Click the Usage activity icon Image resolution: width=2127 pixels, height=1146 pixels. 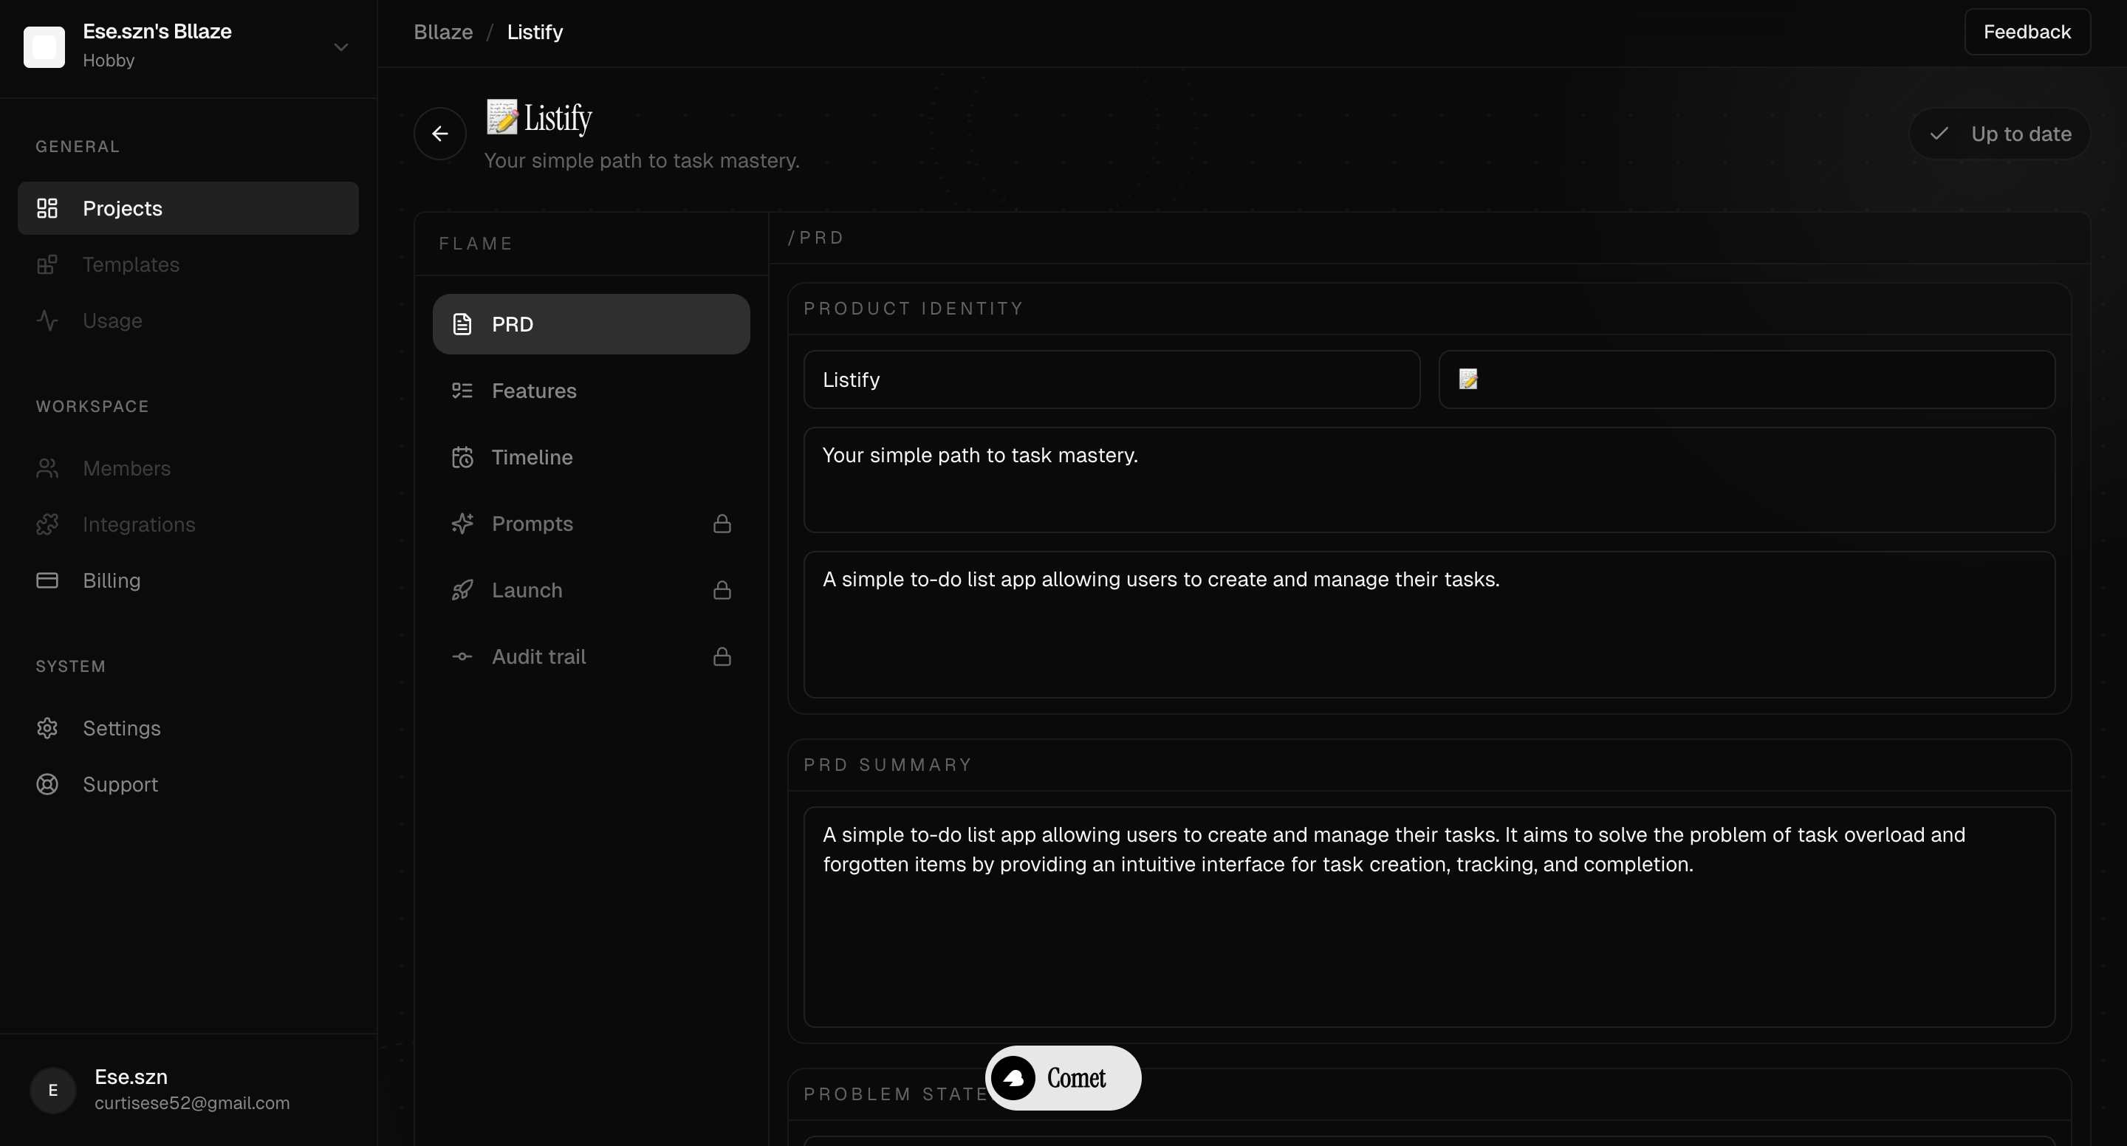coord(47,320)
